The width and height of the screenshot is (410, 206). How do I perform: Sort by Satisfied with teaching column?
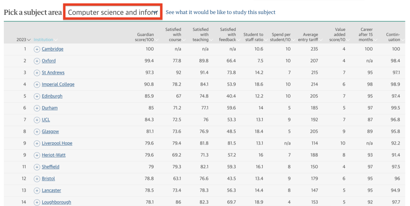click(x=202, y=34)
